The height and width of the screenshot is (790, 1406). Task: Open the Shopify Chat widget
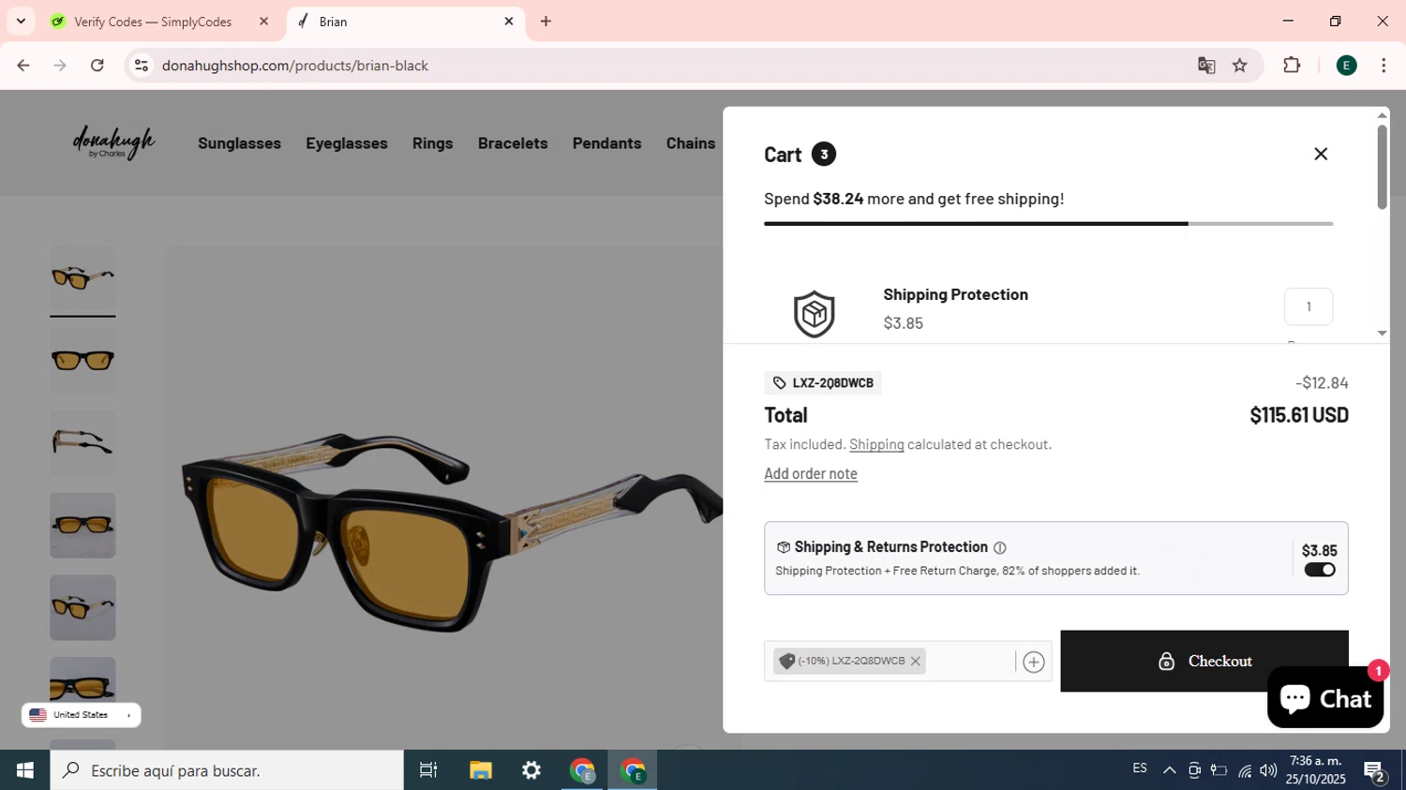click(x=1325, y=698)
